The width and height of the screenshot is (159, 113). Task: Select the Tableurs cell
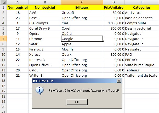pos(142,70)
